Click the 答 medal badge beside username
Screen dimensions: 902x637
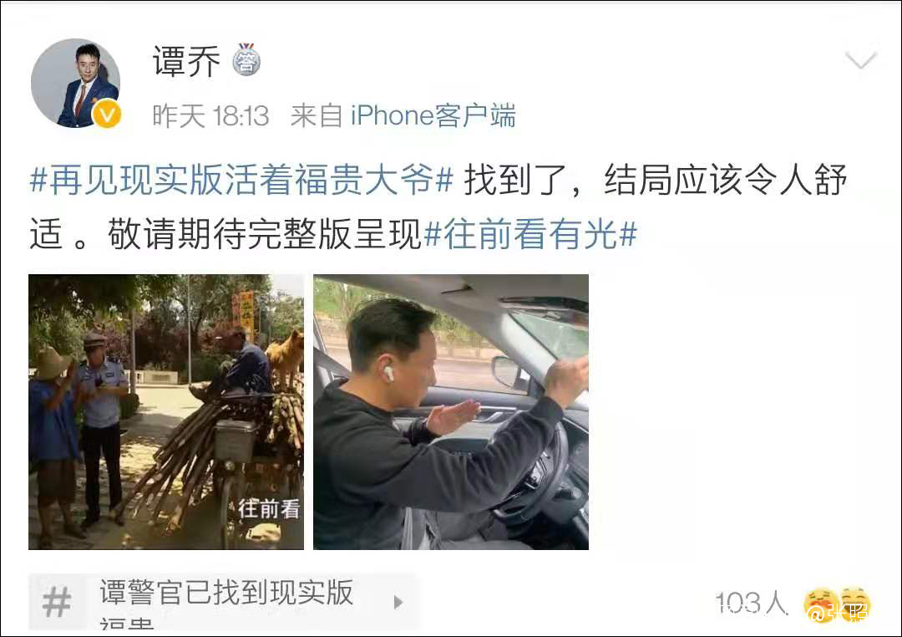click(246, 60)
